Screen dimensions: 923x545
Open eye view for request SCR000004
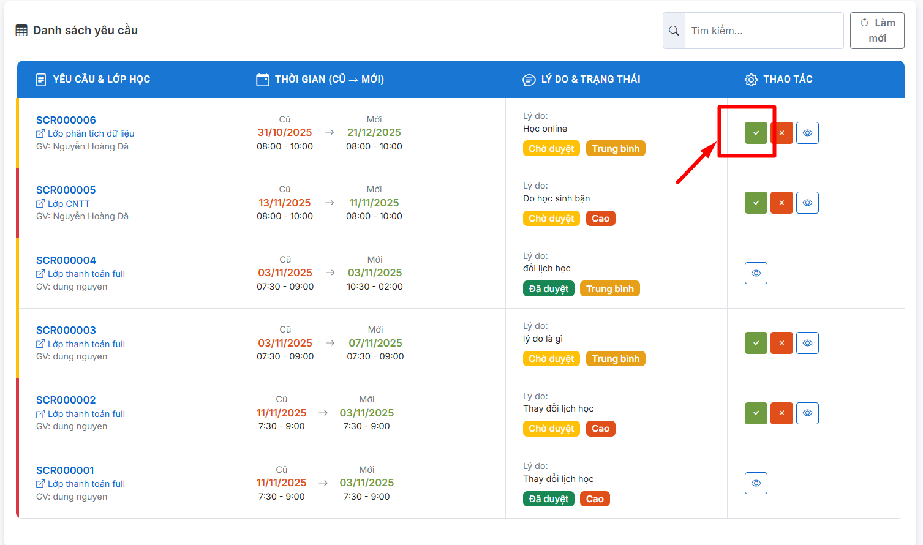(x=756, y=273)
